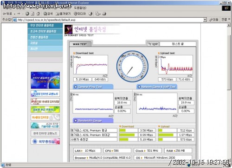Click the Go (이동) button
This screenshot has height=168, width=232.
[x=214, y=20]
